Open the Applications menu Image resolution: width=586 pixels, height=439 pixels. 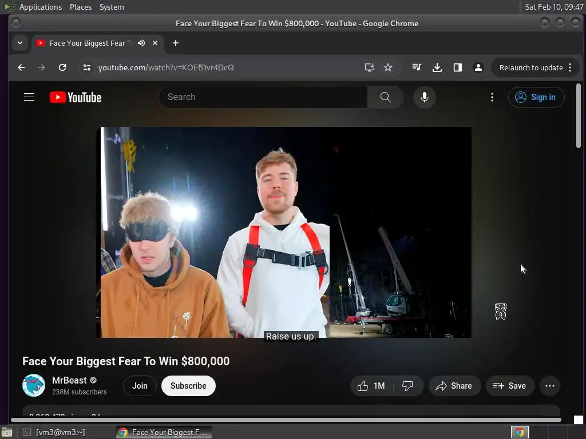pyautogui.click(x=41, y=7)
